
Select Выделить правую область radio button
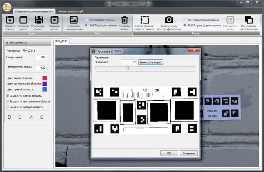pyautogui.click(x=7, y=107)
